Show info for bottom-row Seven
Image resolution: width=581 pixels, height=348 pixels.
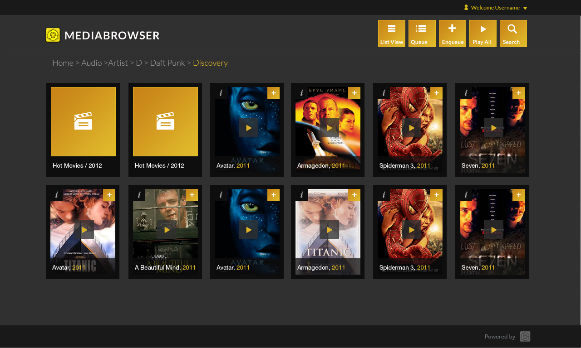click(x=466, y=195)
